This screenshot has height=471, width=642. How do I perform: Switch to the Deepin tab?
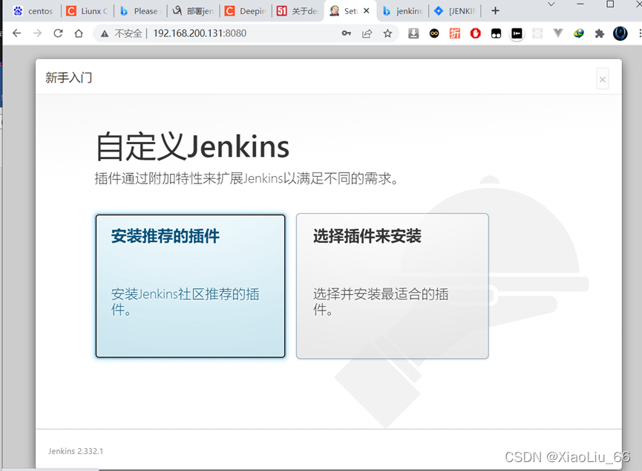tap(246, 11)
